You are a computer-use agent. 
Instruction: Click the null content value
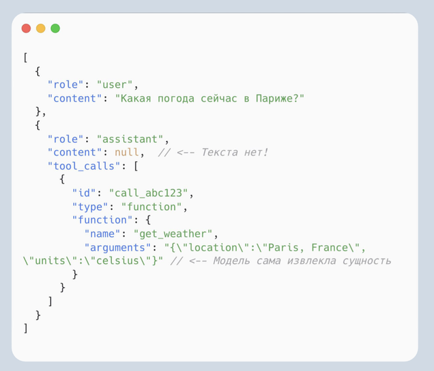pos(127,152)
